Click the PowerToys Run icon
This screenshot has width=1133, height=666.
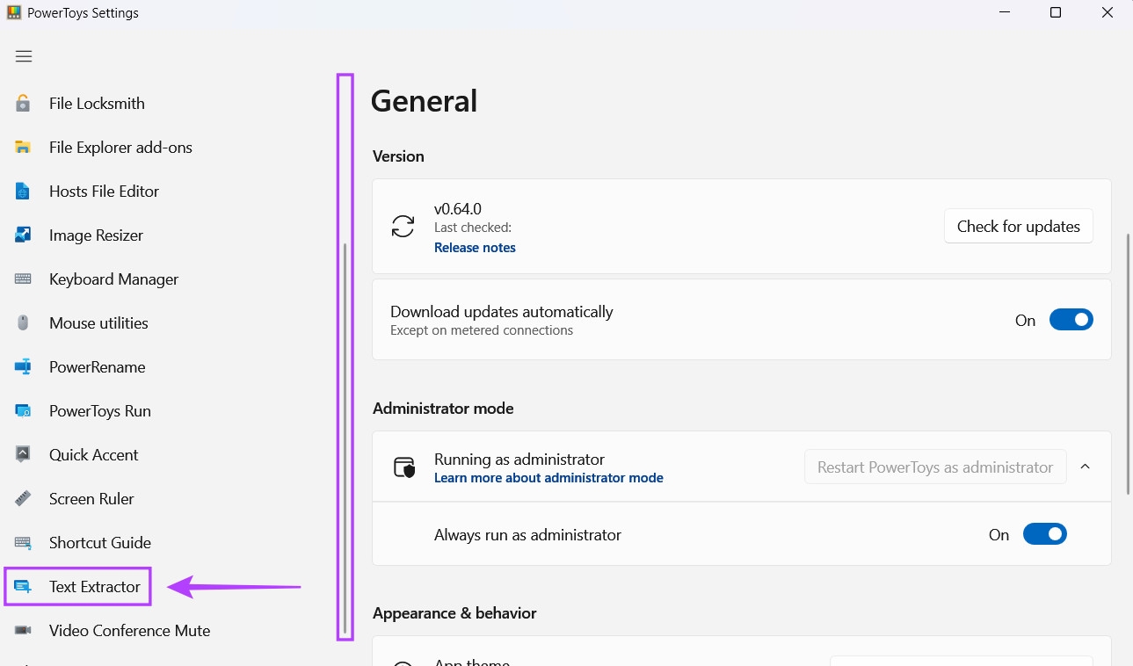click(23, 410)
